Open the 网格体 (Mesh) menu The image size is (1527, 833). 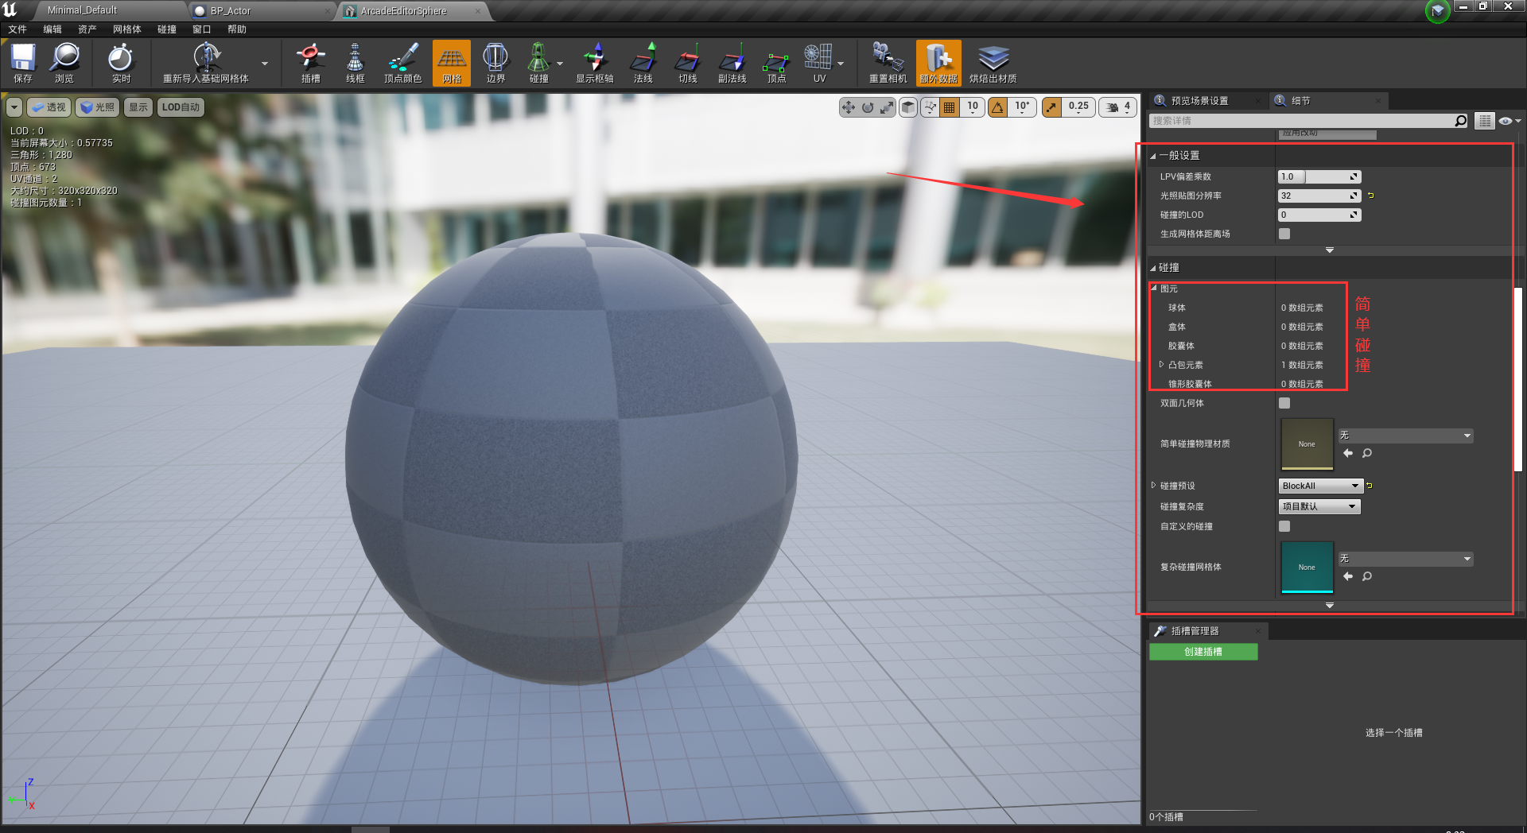tap(126, 29)
